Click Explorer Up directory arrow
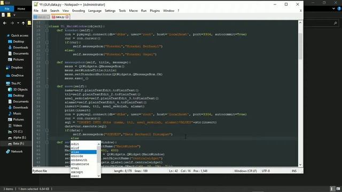342x192 pixels. (23, 23)
